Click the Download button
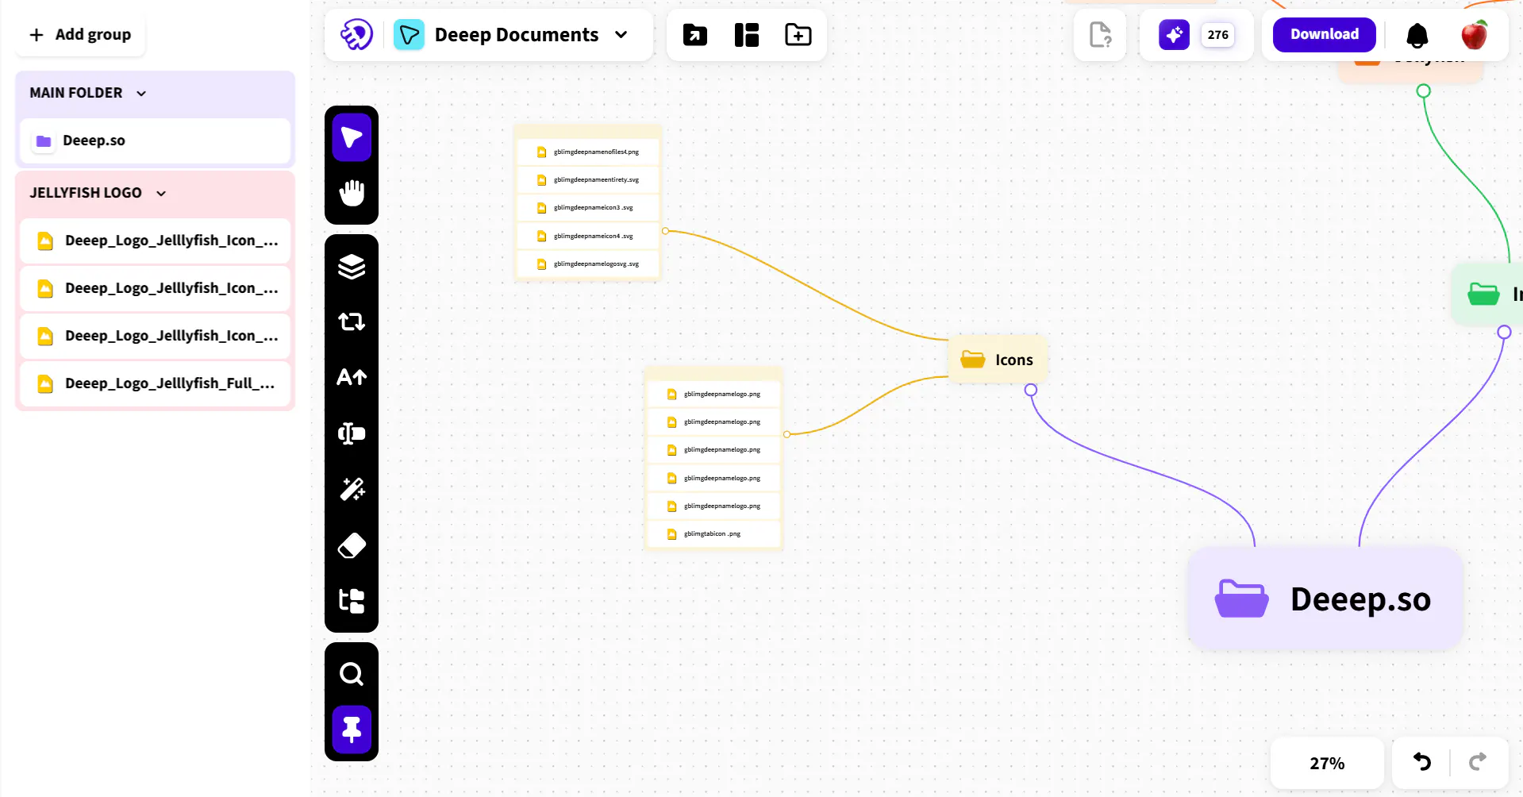The image size is (1523, 797). tap(1325, 35)
